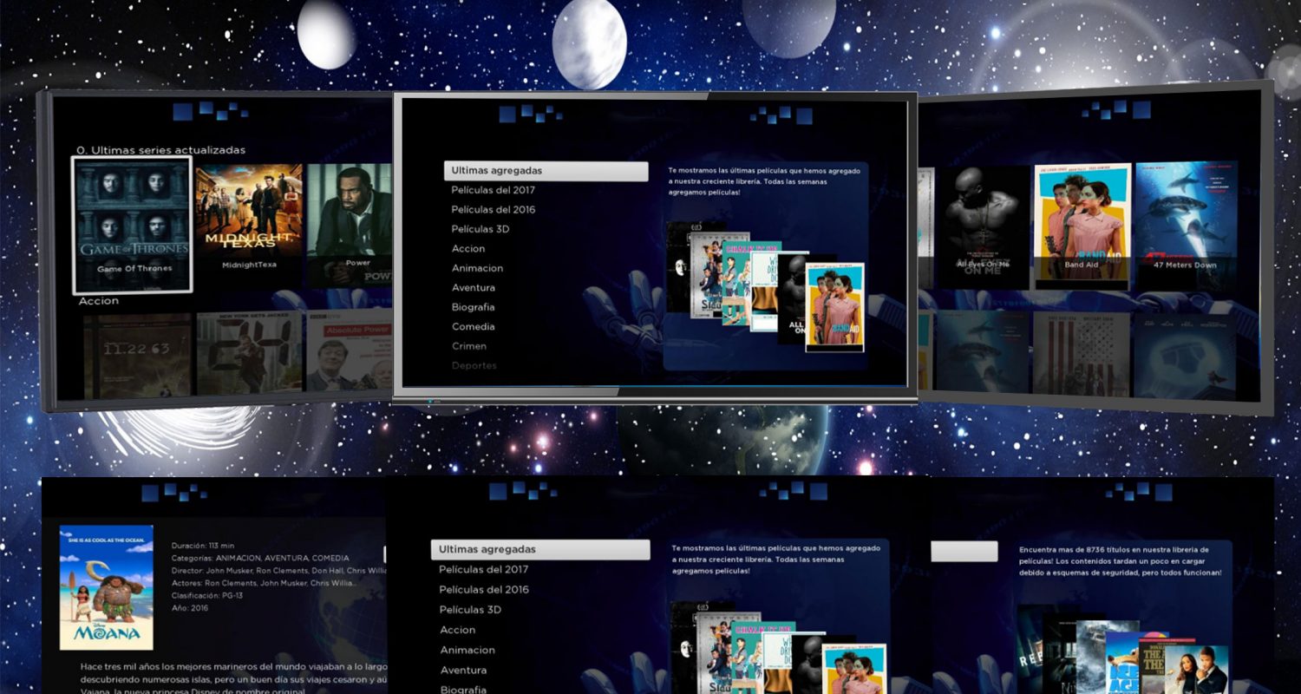Select Ultimas agregadas in top center TV menu
1301x694 pixels.
pyautogui.click(x=546, y=171)
